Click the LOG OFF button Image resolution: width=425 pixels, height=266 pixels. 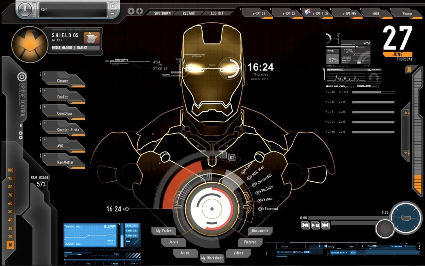point(217,13)
